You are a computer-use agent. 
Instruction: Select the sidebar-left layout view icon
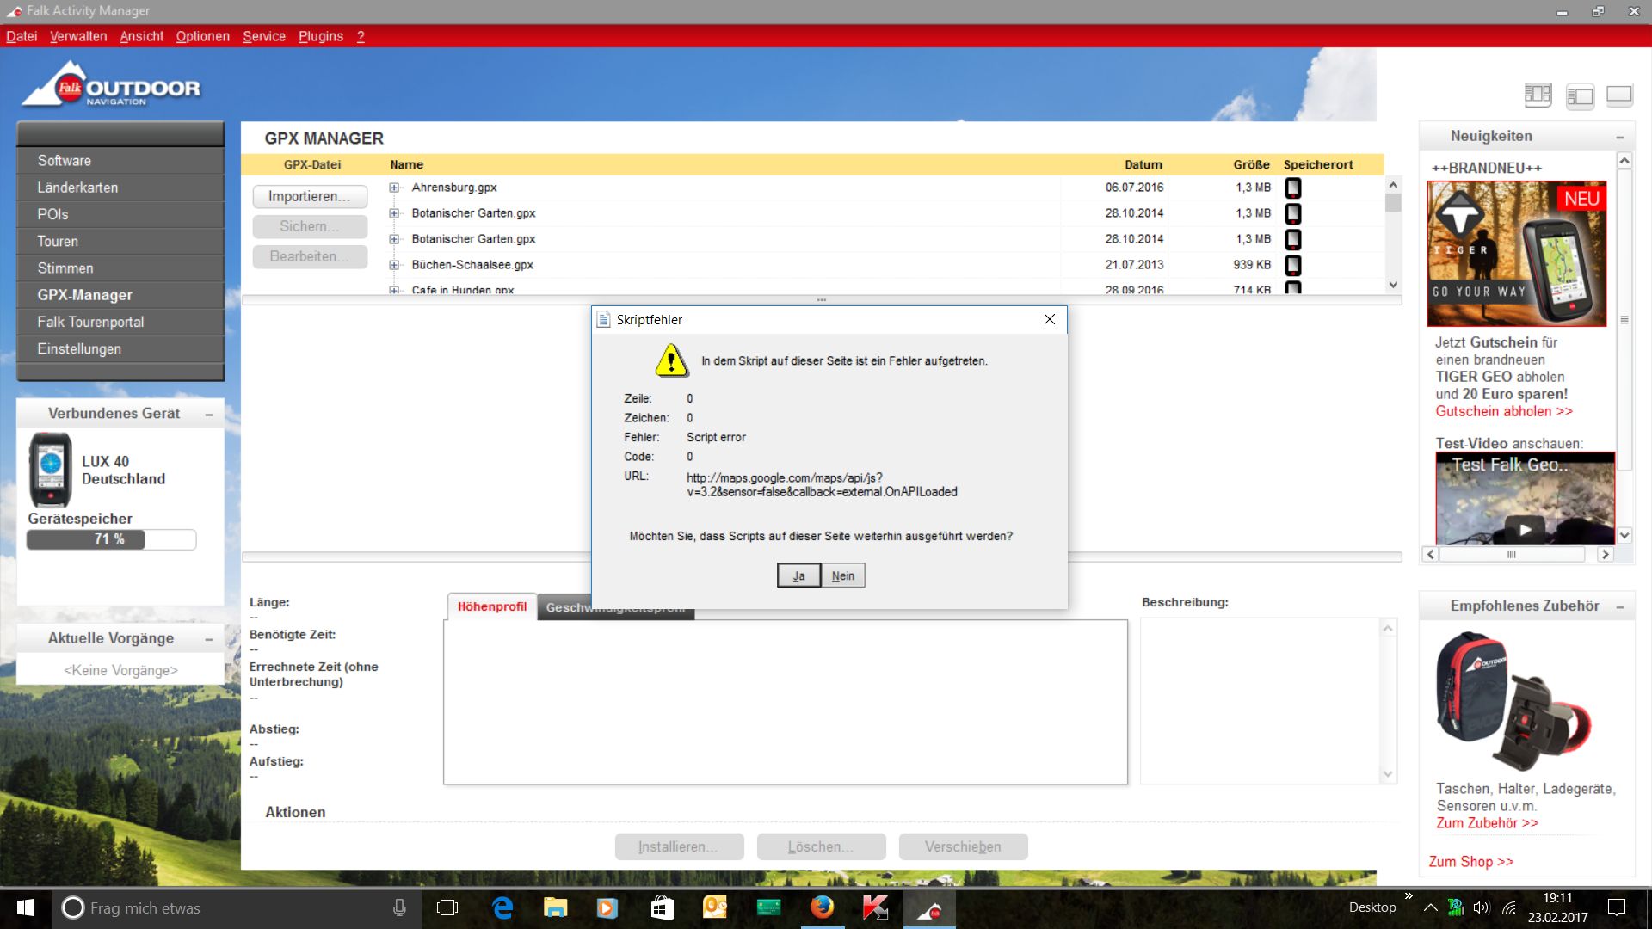coord(1580,95)
